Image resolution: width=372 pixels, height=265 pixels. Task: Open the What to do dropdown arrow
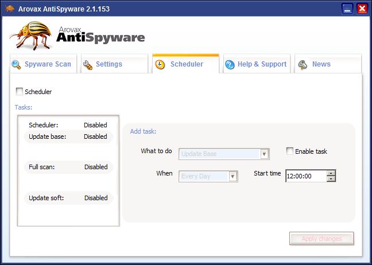[264, 154]
